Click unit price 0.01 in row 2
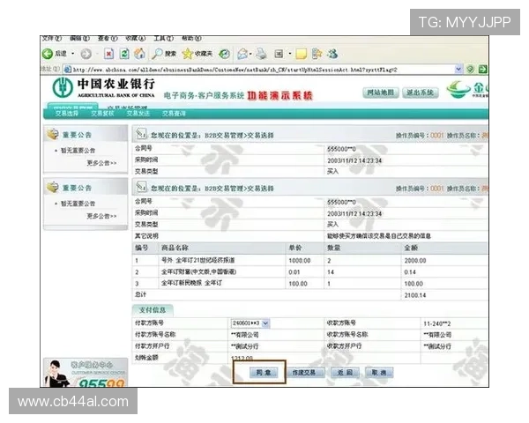 click(x=294, y=272)
